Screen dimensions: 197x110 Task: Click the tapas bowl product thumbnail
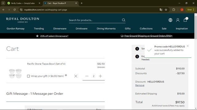click(15, 73)
